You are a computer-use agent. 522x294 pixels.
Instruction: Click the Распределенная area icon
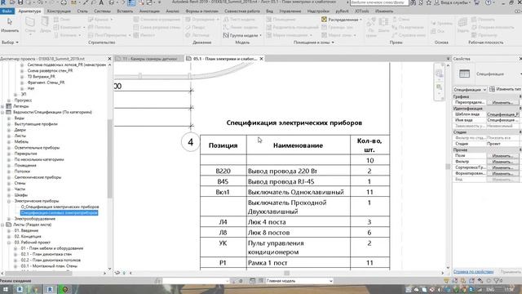[324, 20]
